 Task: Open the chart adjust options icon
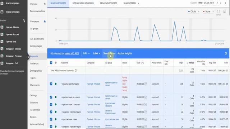tap(224, 11)
